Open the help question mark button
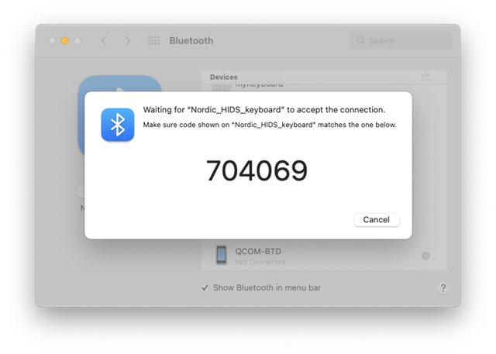 click(x=443, y=288)
